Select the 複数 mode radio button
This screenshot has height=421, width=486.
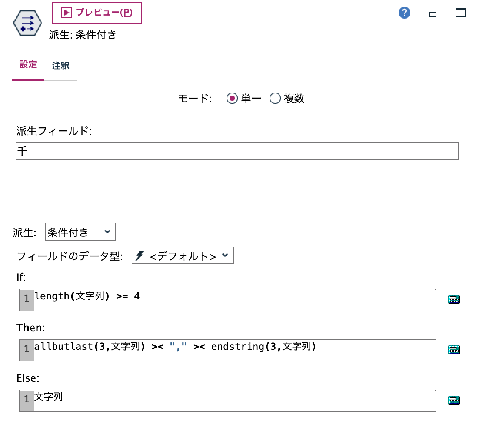[x=275, y=99]
